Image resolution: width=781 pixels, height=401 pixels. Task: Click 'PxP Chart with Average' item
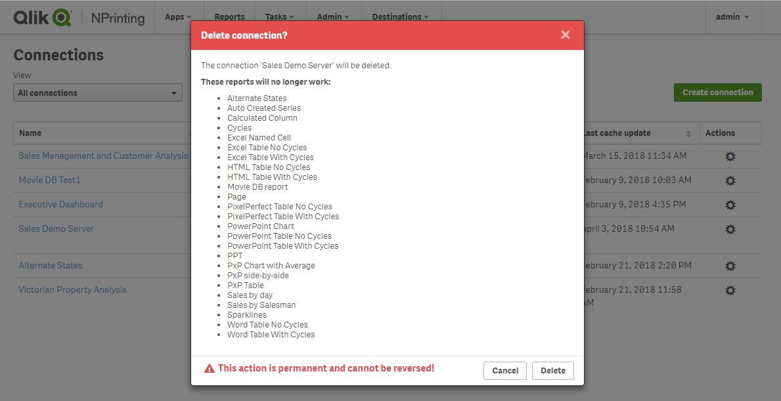(271, 266)
